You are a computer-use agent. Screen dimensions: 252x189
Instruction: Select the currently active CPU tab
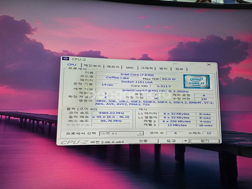point(72,65)
